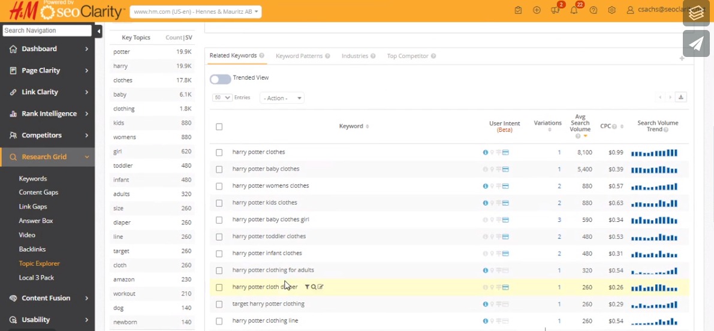Check the box for harry potter womens clothes
The width and height of the screenshot is (714, 331).
219,186
